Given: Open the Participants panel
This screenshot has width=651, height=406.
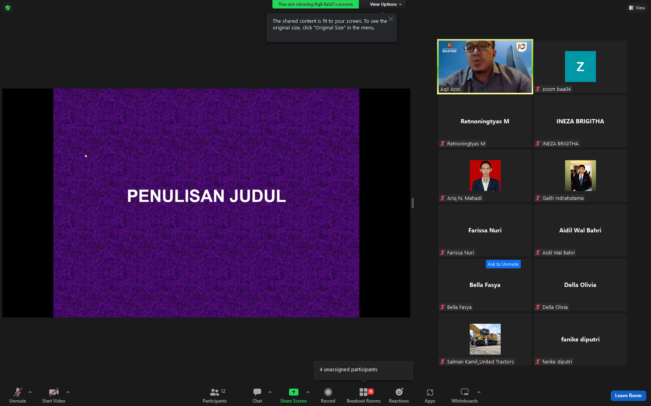Looking at the screenshot, I should pyautogui.click(x=215, y=396).
